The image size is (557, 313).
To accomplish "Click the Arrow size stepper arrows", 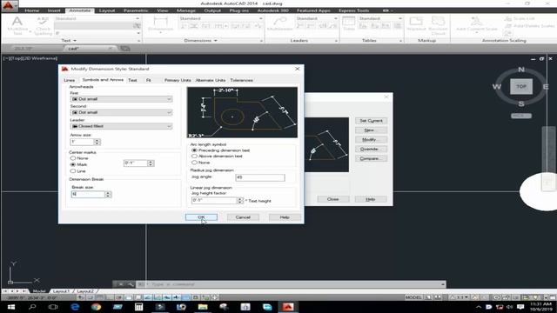I will tap(97, 142).
